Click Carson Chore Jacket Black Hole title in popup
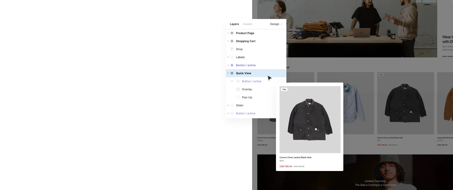 point(295,157)
